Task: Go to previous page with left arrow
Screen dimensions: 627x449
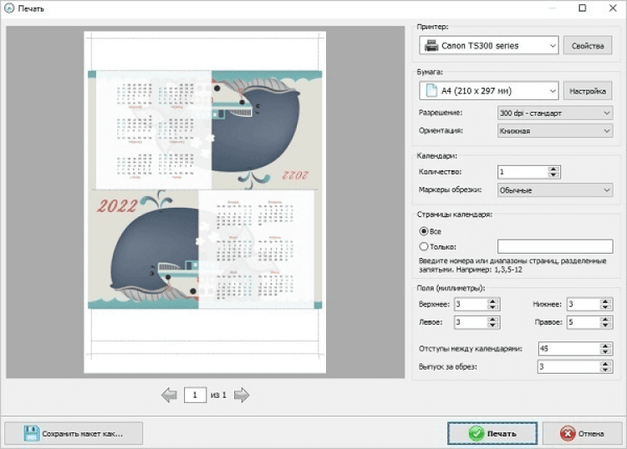Action: [169, 395]
